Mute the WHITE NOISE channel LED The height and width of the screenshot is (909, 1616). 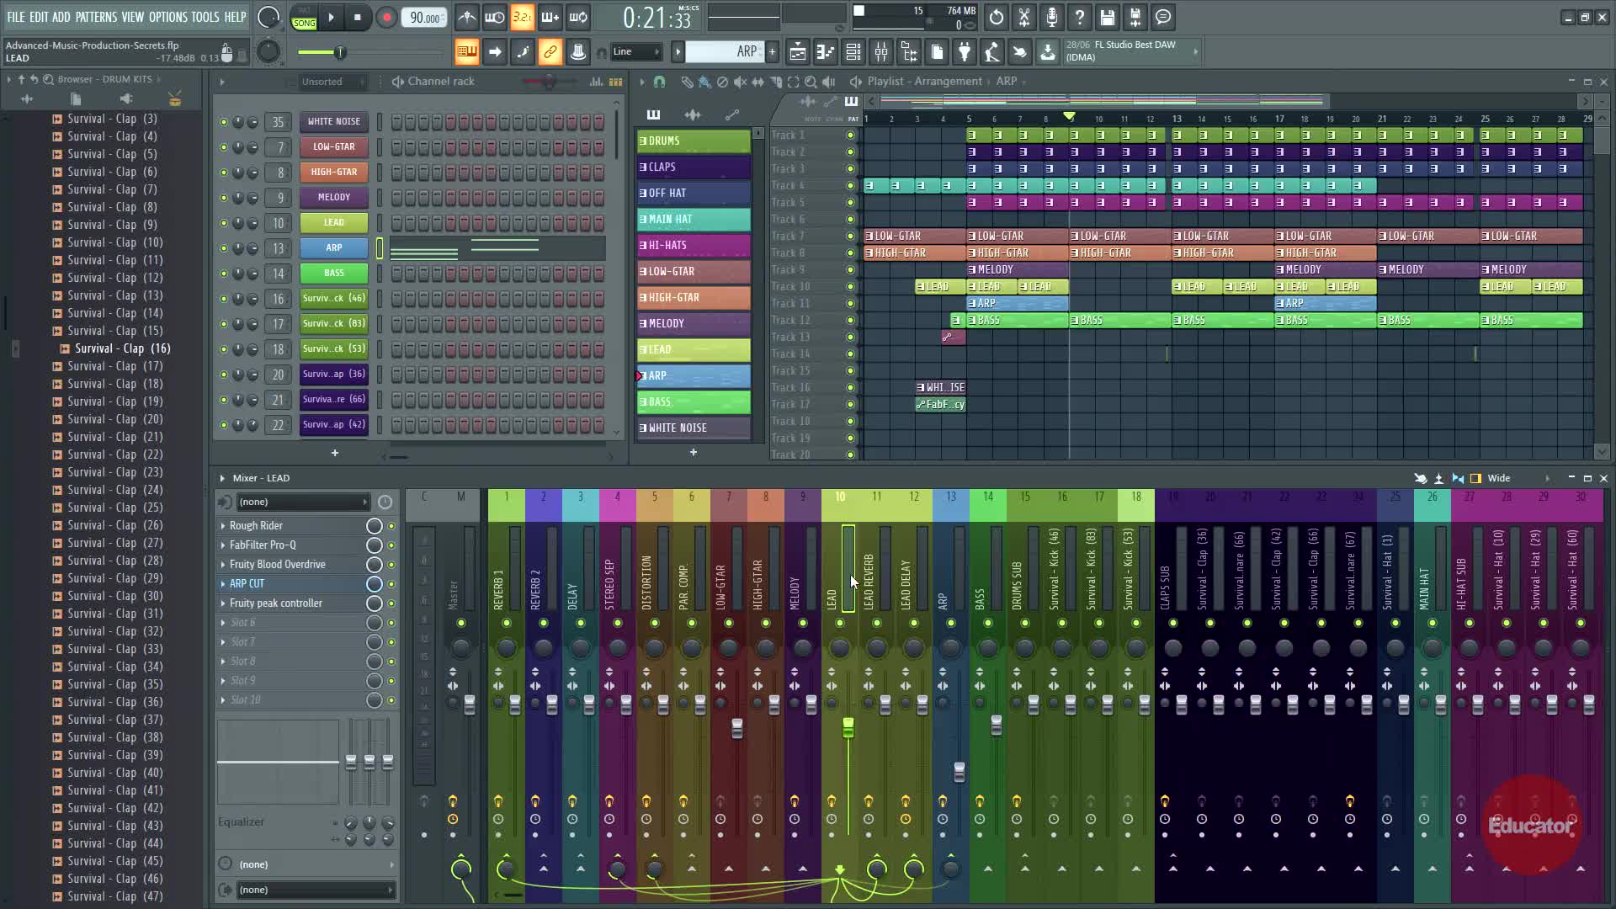pyautogui.click(x=223, y=122)
